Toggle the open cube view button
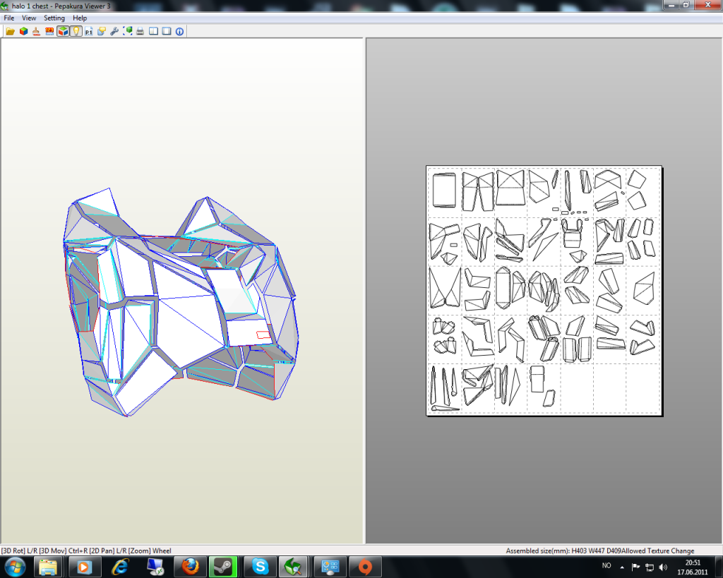 63,31
